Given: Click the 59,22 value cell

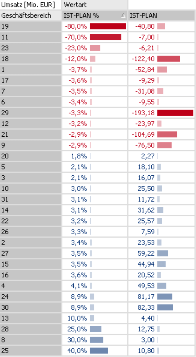Looking at the screenshot, I should point(146,253).
